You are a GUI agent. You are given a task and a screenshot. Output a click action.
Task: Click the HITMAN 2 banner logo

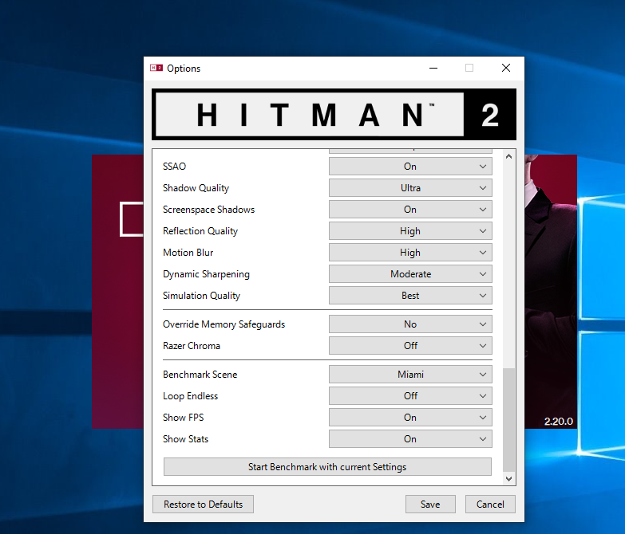(334, 114)
